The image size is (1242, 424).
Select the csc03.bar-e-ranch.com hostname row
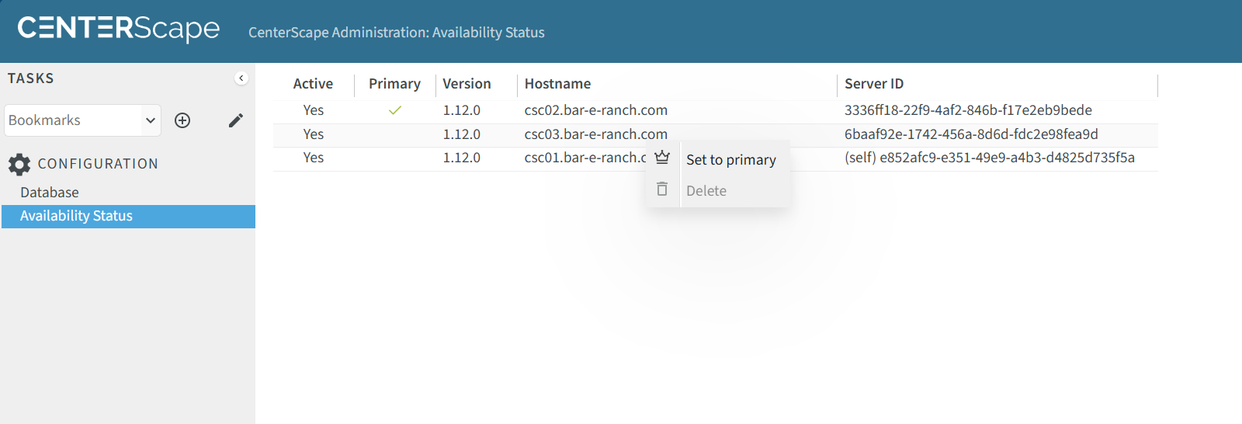595,134
